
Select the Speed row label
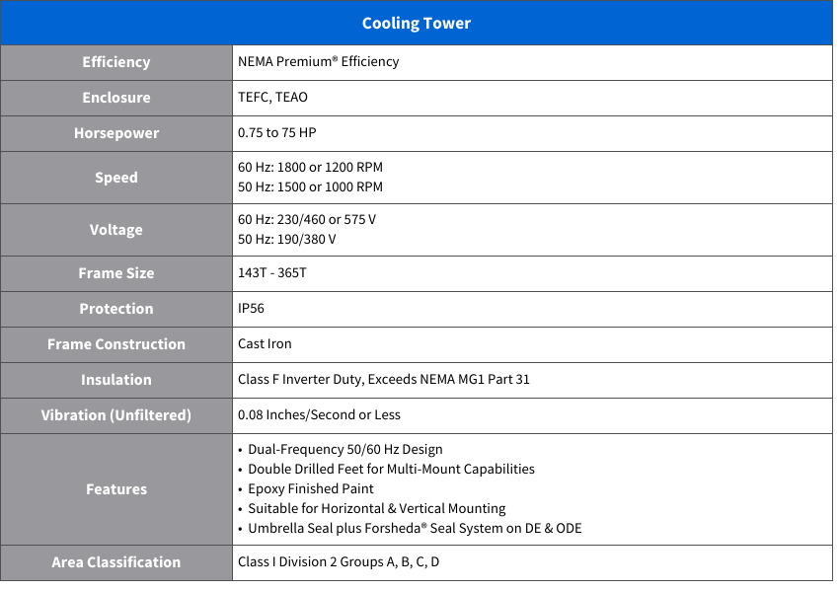[x=116, y=178]
